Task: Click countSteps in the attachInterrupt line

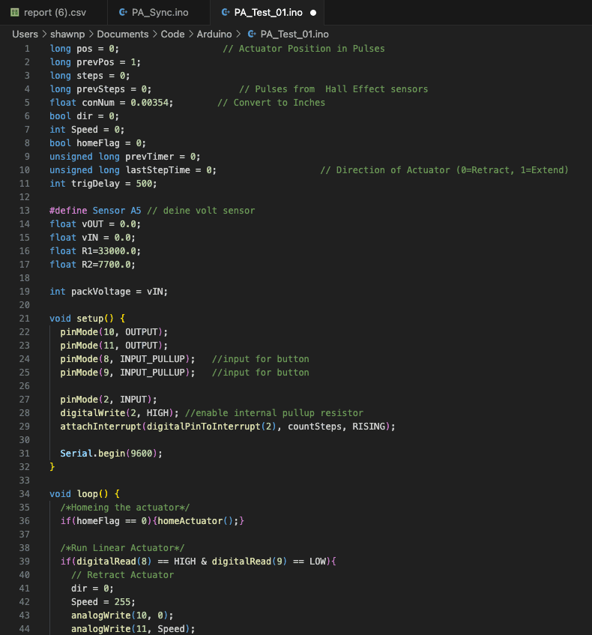Action: click(x=315, y=427)
